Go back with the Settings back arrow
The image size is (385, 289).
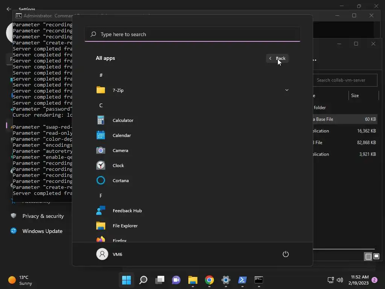click(x=9, y=9)
